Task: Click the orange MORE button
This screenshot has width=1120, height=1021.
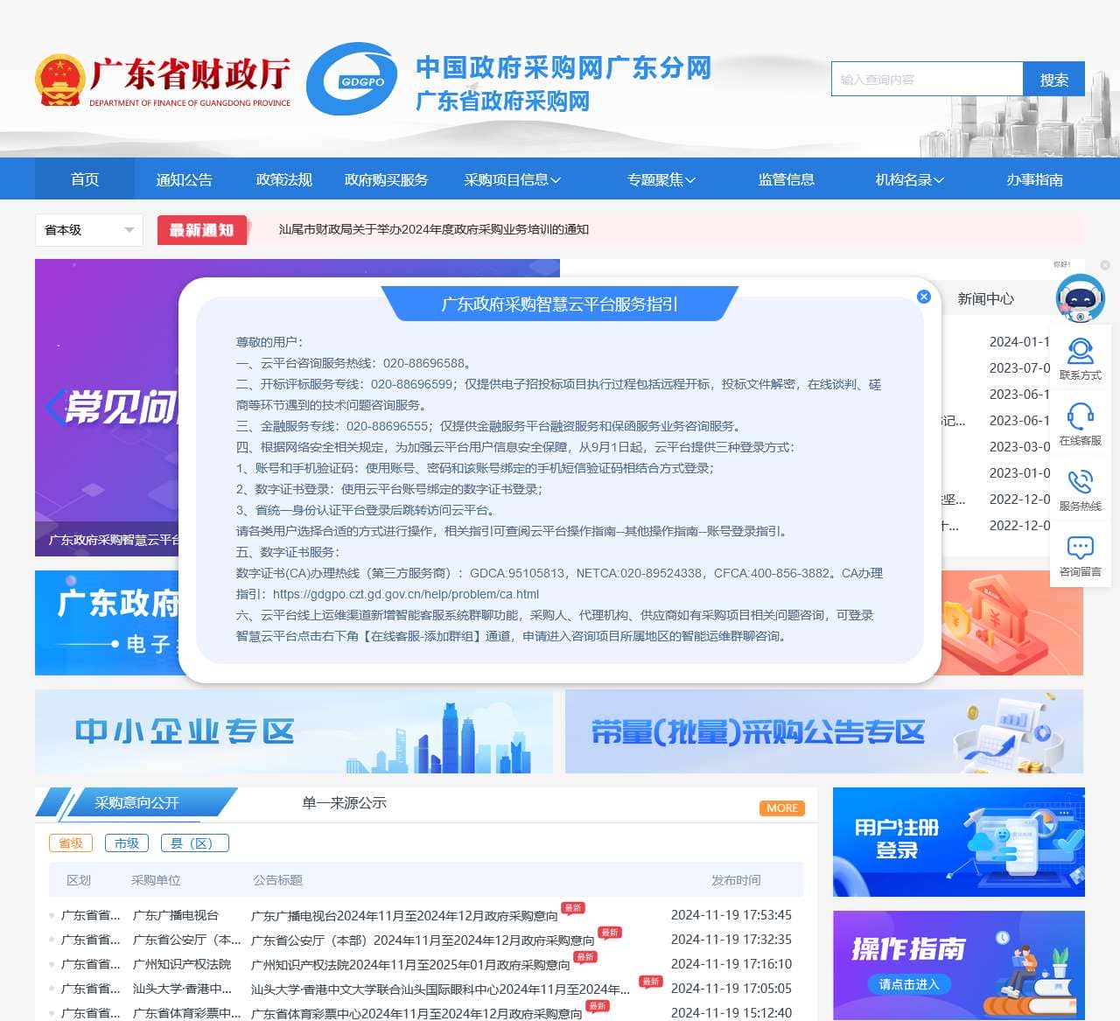Action: click(x=782, y=808)
